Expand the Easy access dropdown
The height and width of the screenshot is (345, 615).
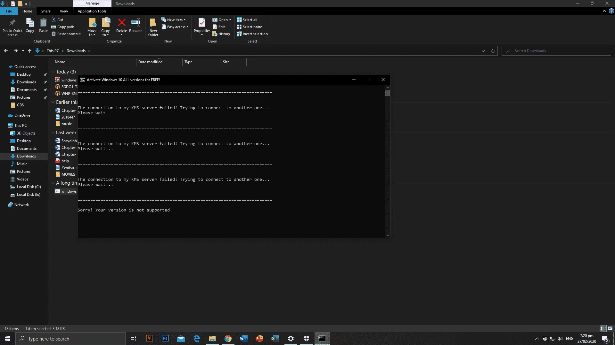coord(175,27)
